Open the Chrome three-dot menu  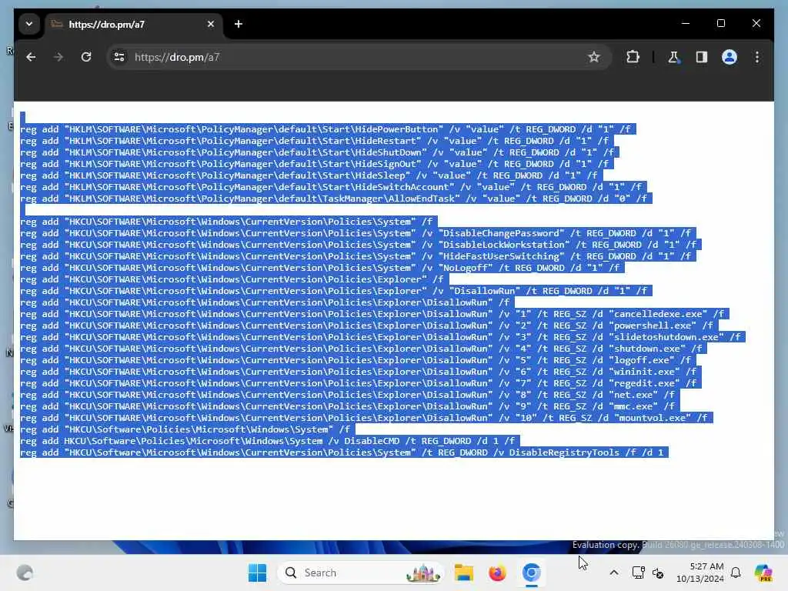[757, 57]
